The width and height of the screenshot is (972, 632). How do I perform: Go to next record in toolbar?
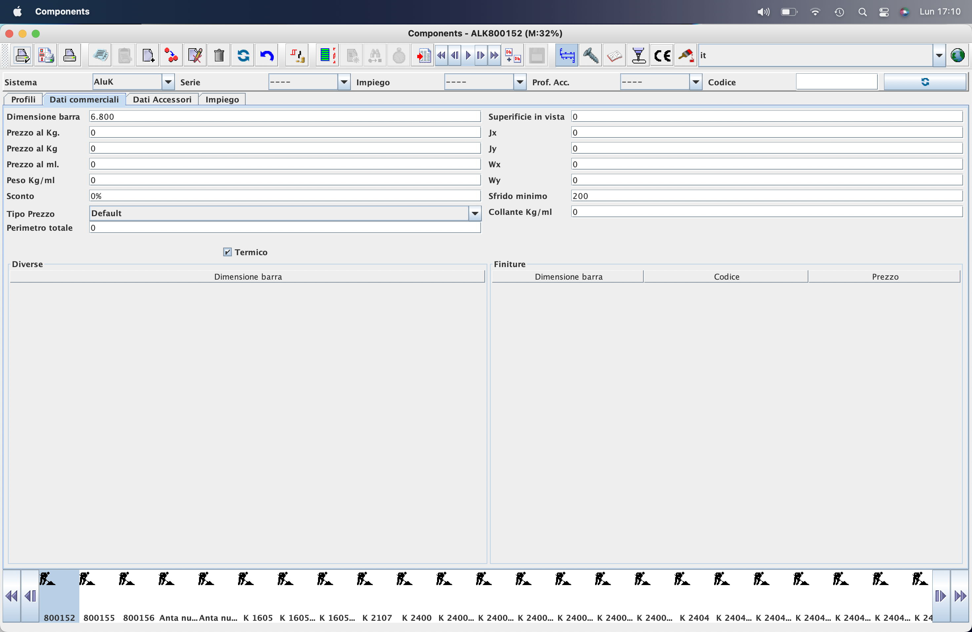point(481,55)
